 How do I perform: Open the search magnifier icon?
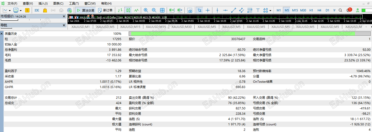341,10
